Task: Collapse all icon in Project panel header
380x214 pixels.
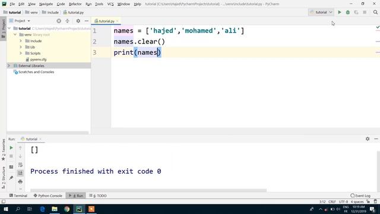Action: 67,21
